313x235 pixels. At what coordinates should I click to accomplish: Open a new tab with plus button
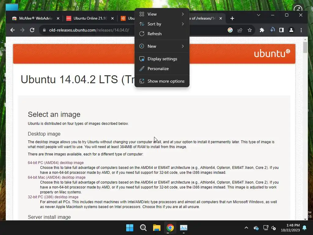coord(232,18)
